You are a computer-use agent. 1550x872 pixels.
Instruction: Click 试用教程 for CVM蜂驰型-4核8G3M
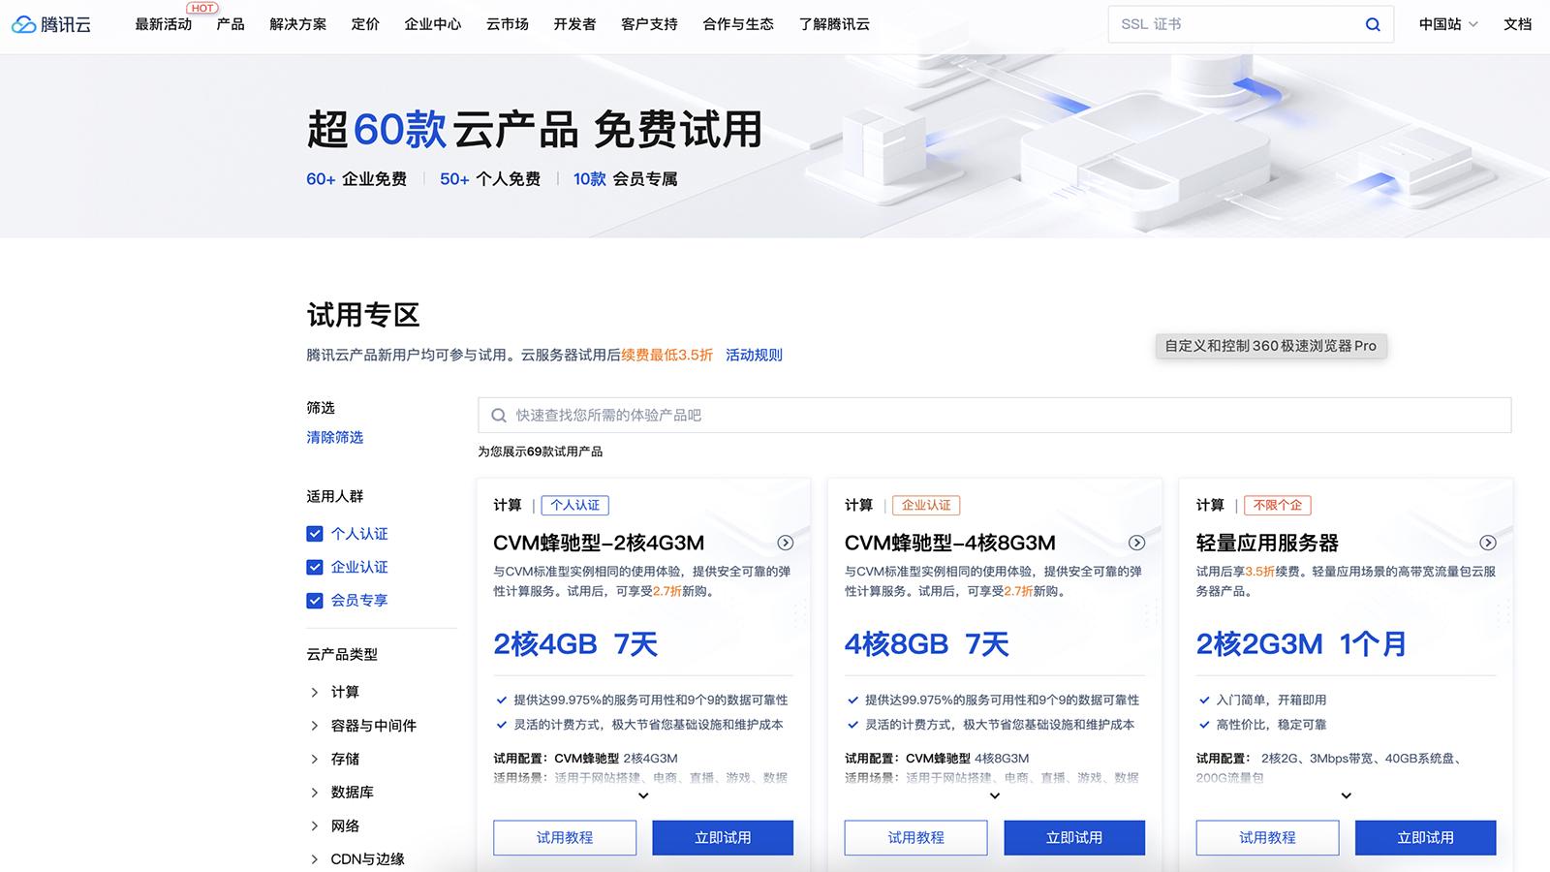tap(916, 838)
